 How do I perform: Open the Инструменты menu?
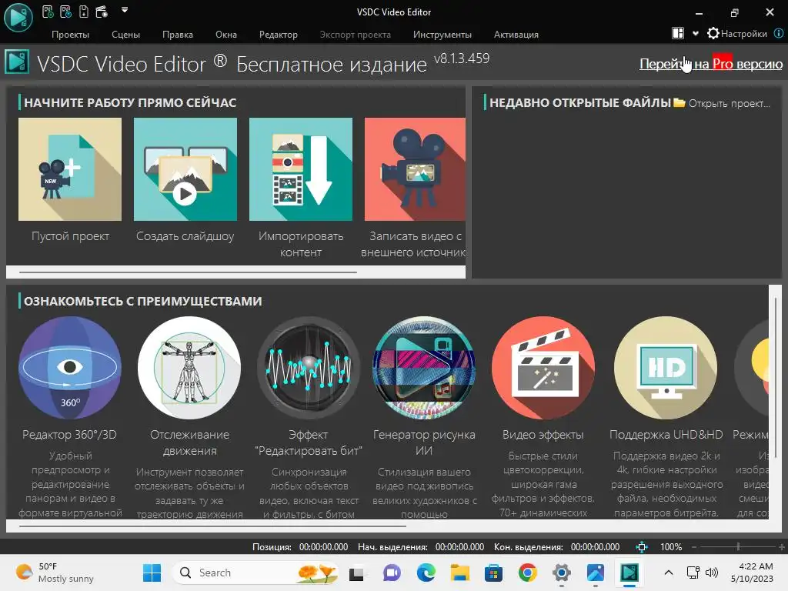tap(442, 34)
